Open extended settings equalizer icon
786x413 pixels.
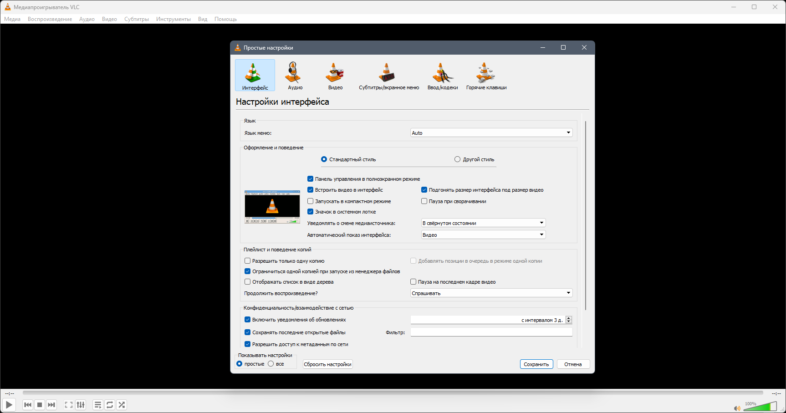pyautogui.click(x=81, y=405)
